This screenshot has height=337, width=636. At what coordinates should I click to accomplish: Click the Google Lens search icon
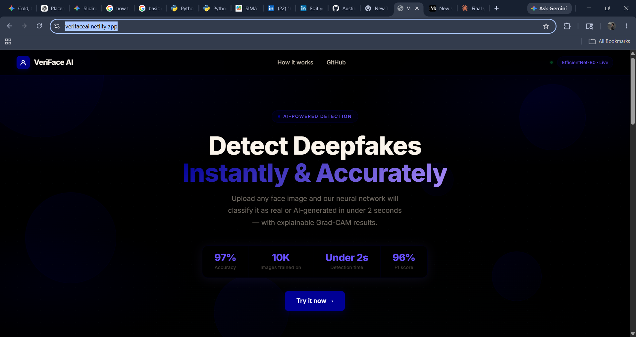point(589,26)
